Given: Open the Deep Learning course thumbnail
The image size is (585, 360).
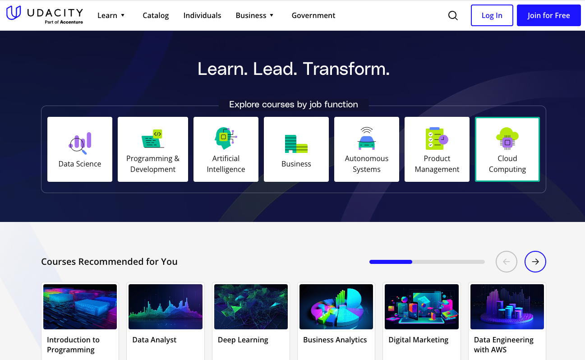Looking at the screenshot, I should point(251,307).
